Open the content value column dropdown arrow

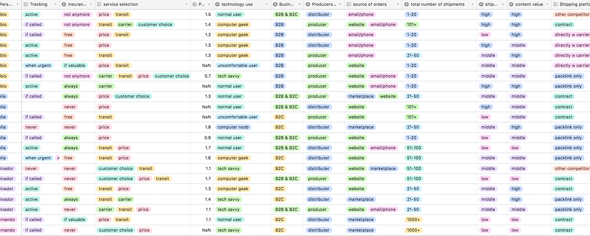pyautogui.click(x=547, y=5)
